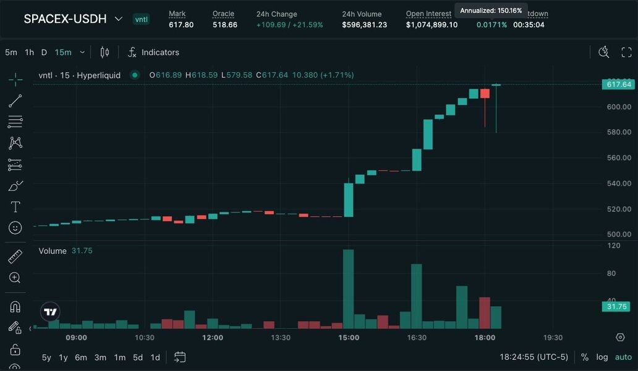Open candlestick chart style selector
Viewport: 638px width, 371px height.
coord(104,52)
